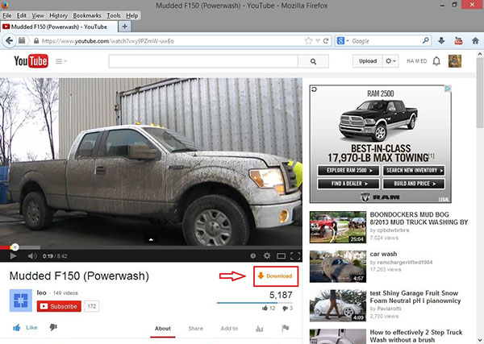Play the video with play button
Screen dimensions: 484x344
pos(13,256)
